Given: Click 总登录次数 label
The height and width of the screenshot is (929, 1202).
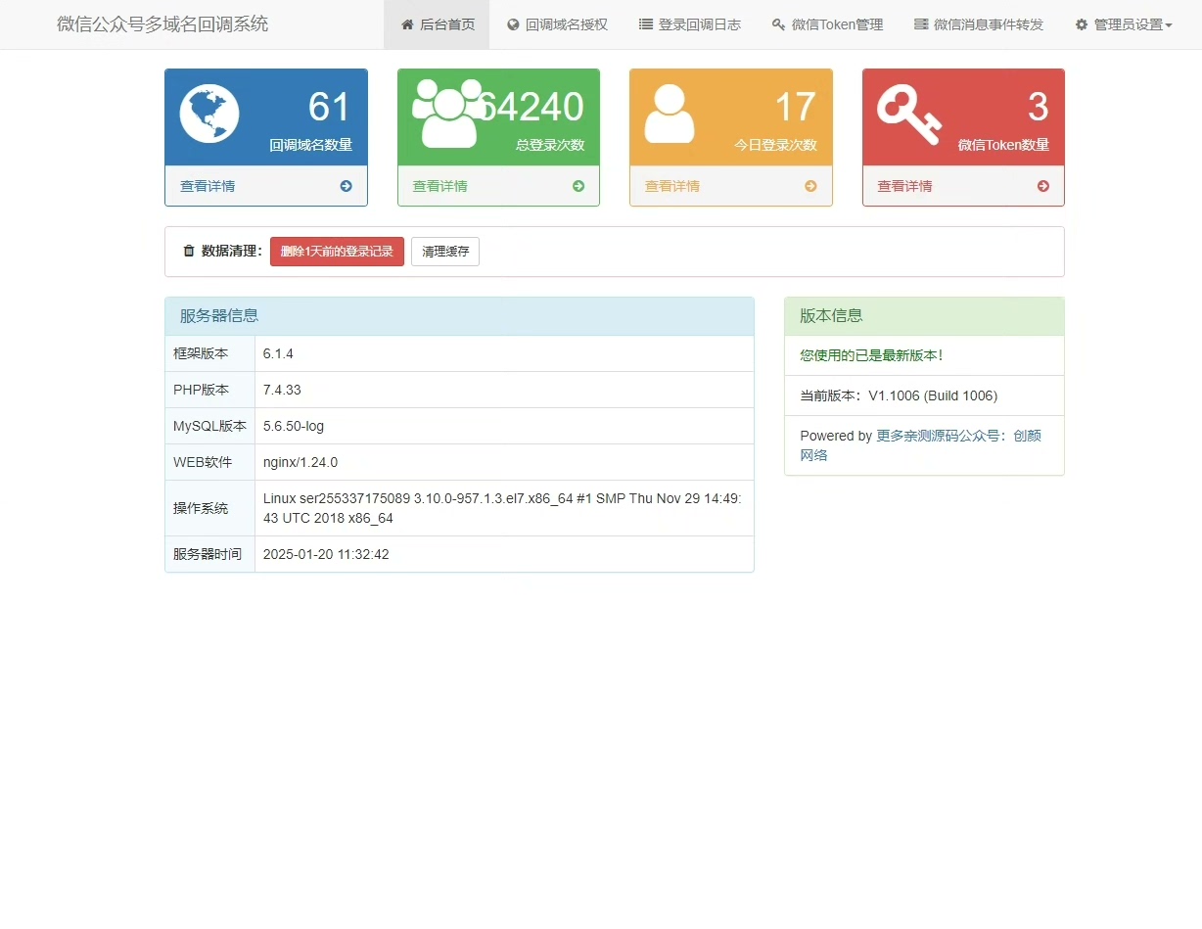Looking at the screenshot, I should (x=550, y=145).
